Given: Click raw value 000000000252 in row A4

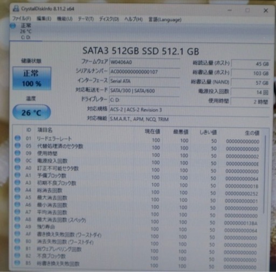Looking at the screenshot, I should tap(241, 194).
